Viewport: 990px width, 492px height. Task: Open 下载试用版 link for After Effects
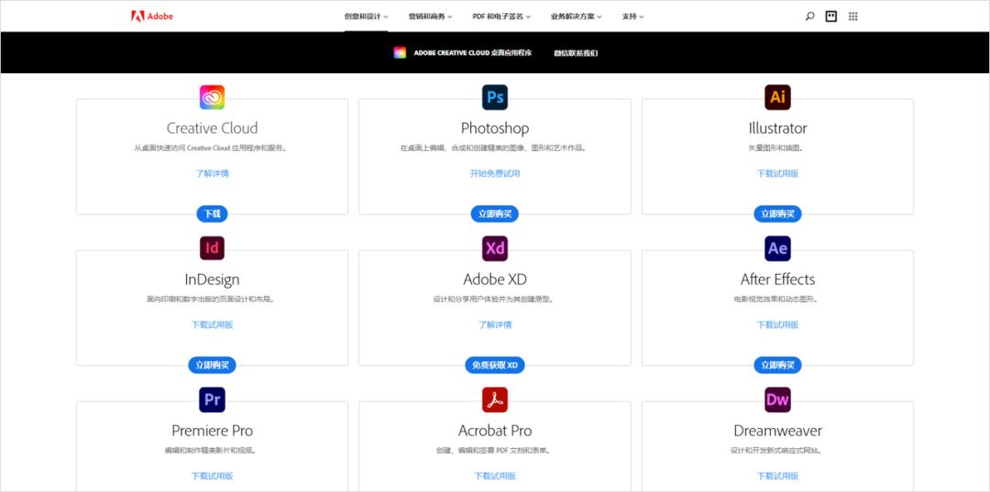778,325
